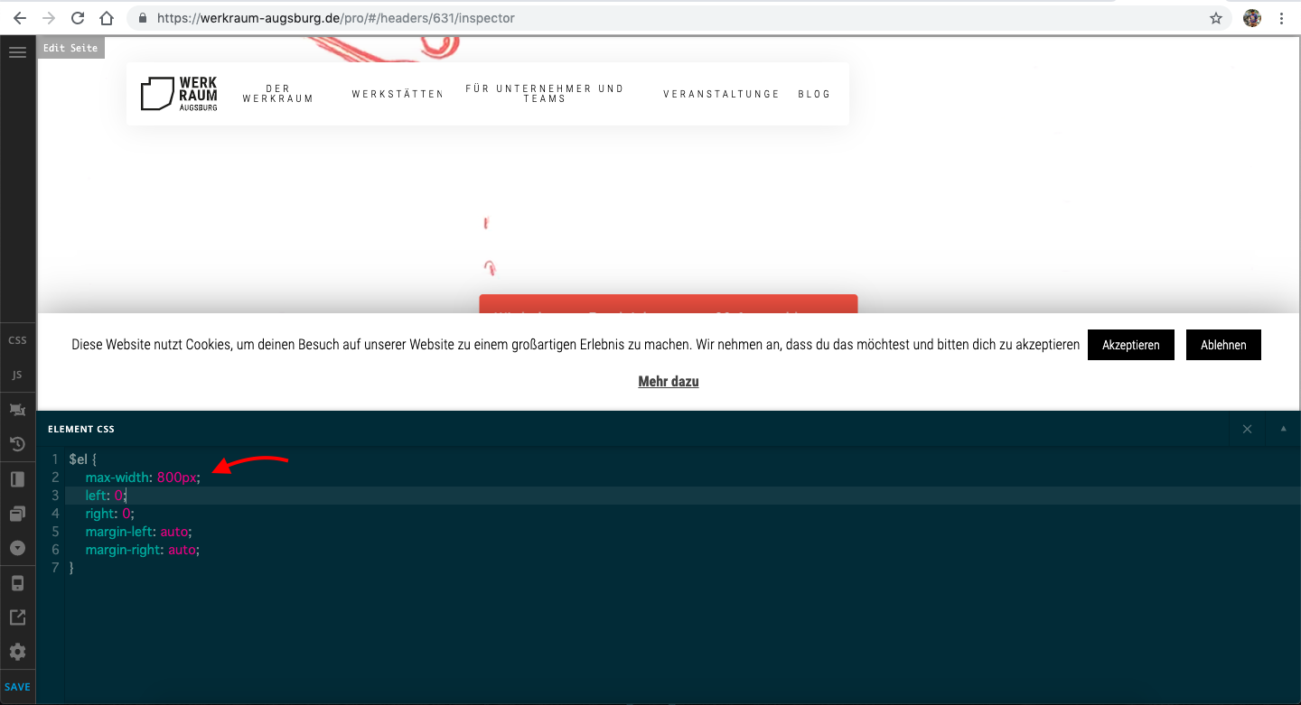
Task: Open the hamburger menu in the sidebar
Action: [x=17, y=52]
